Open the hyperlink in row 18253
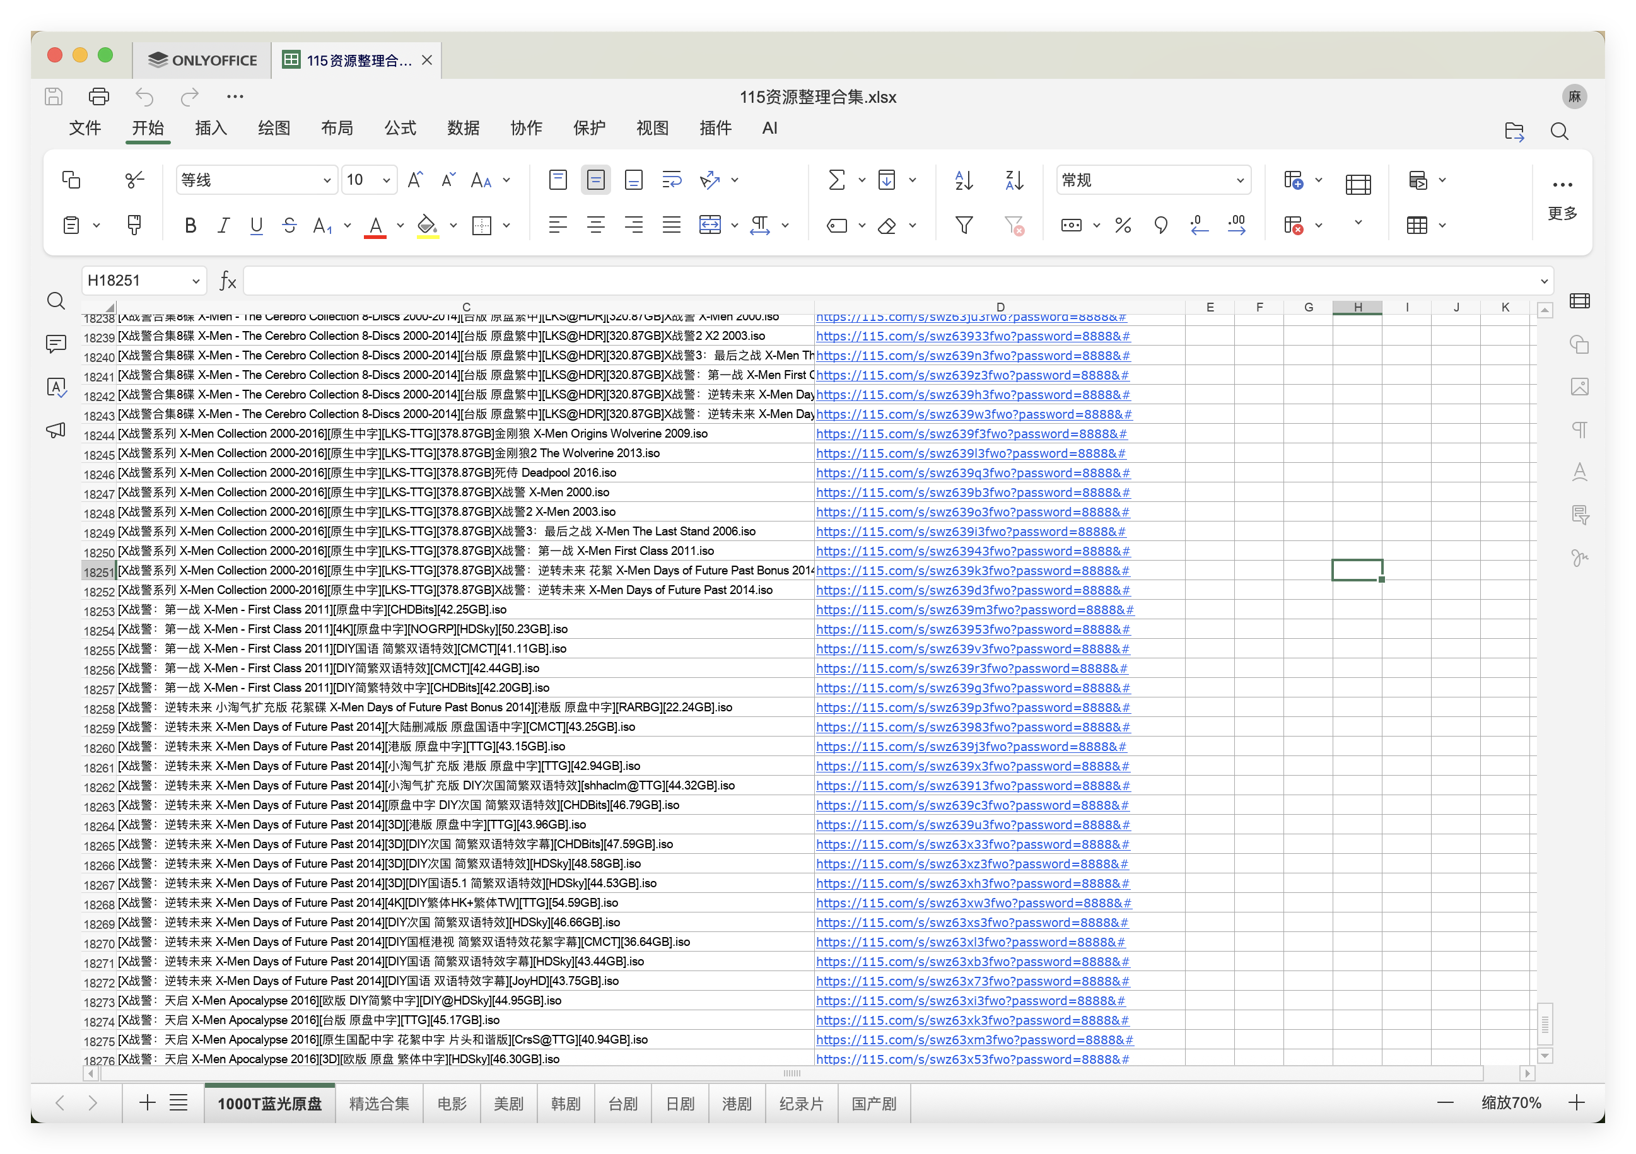 coord(974,610)
